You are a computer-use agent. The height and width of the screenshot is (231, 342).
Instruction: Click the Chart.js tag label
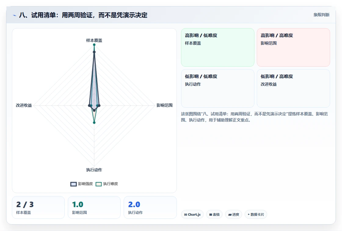[x=194, y=214]
